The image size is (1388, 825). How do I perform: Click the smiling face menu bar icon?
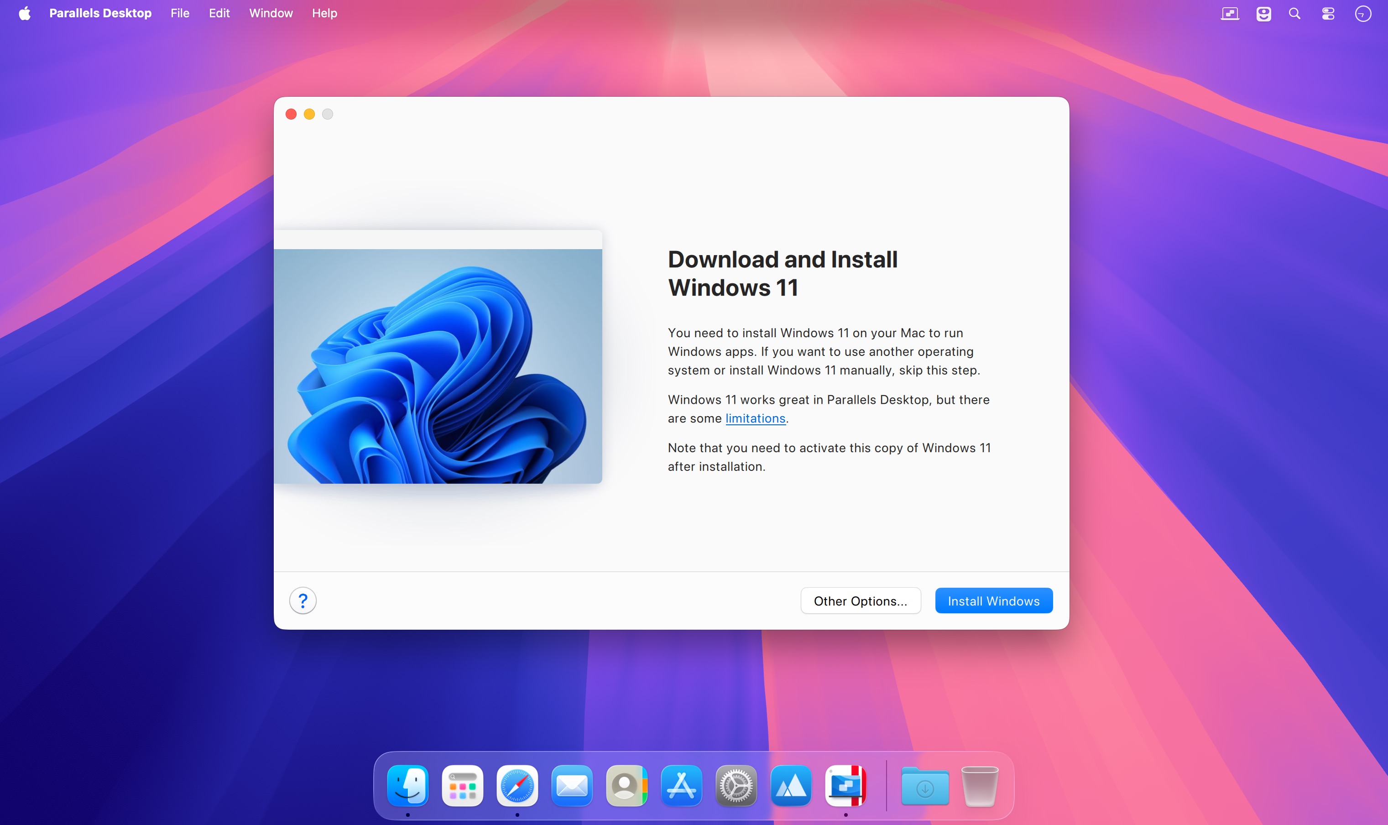pyautogui.click(x=1263, y=13)
